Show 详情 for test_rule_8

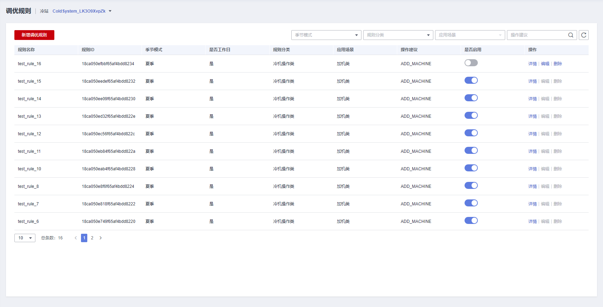[533, 186]
